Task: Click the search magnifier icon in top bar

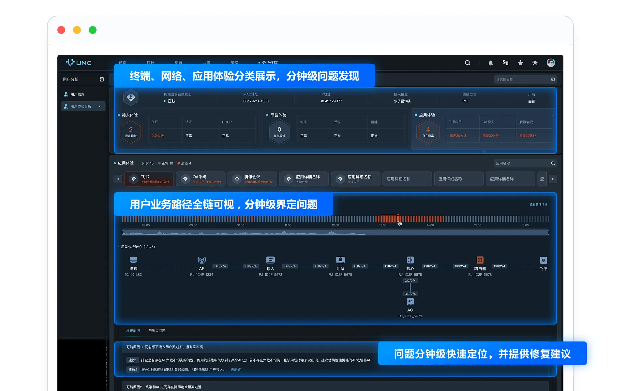Action: [x=467, y=63]
